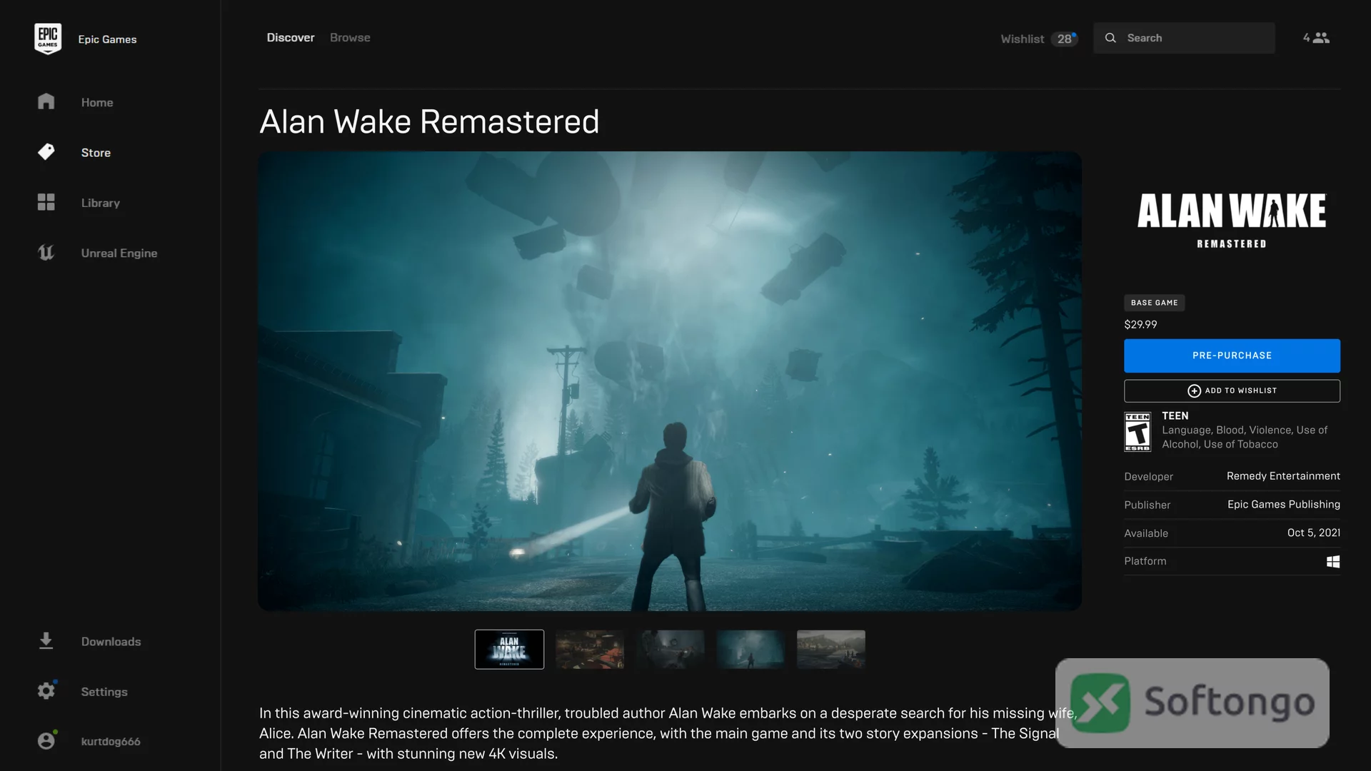This screenshot has width=1371, height=771.
Task: Open the Downloads arrow icon
Action: (x=46, y=641)
